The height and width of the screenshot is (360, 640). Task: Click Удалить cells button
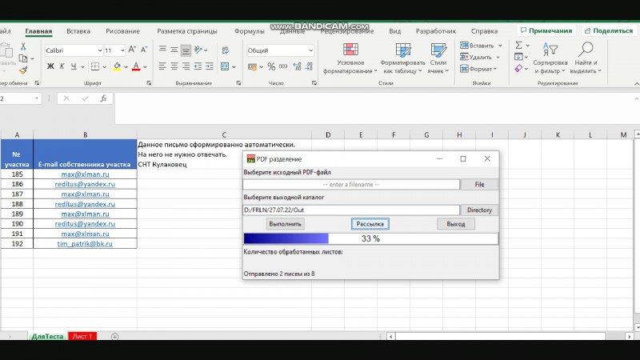click(475, 57)
